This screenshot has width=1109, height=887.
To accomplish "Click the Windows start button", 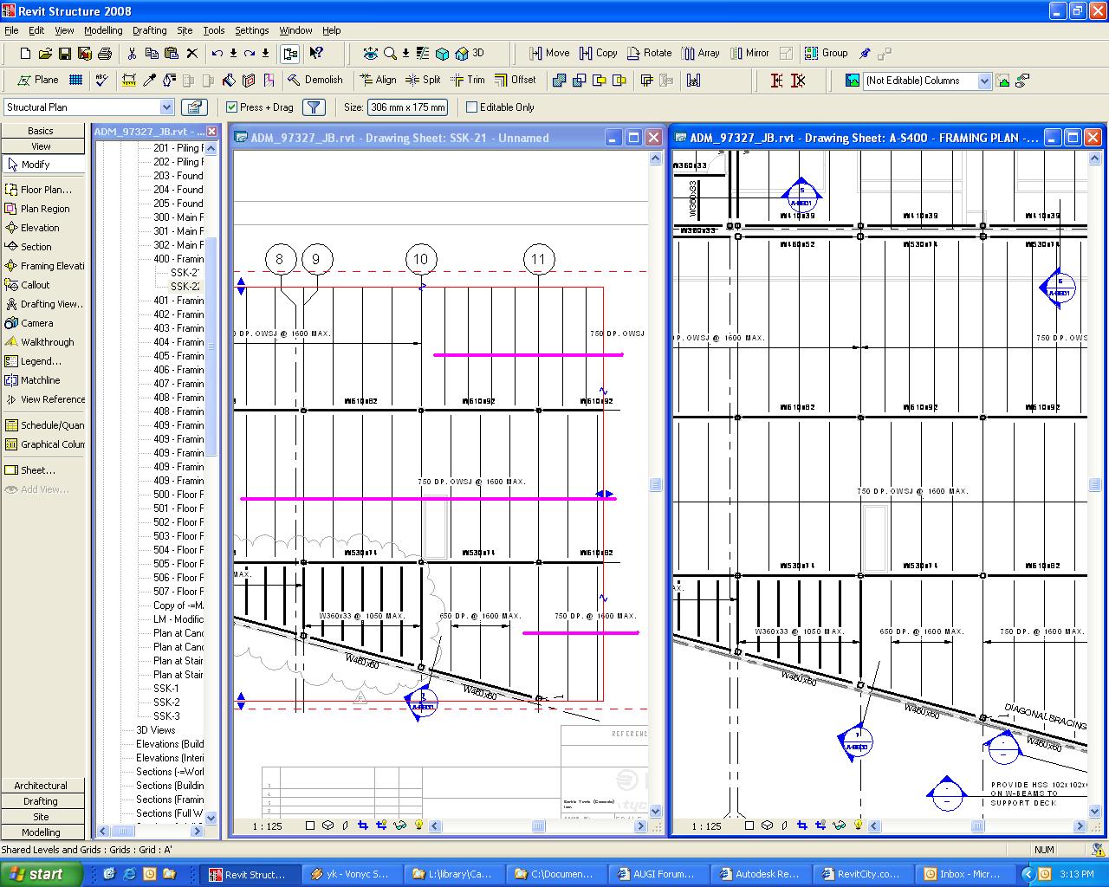I will pyautogui.click(x=36, y=874).
